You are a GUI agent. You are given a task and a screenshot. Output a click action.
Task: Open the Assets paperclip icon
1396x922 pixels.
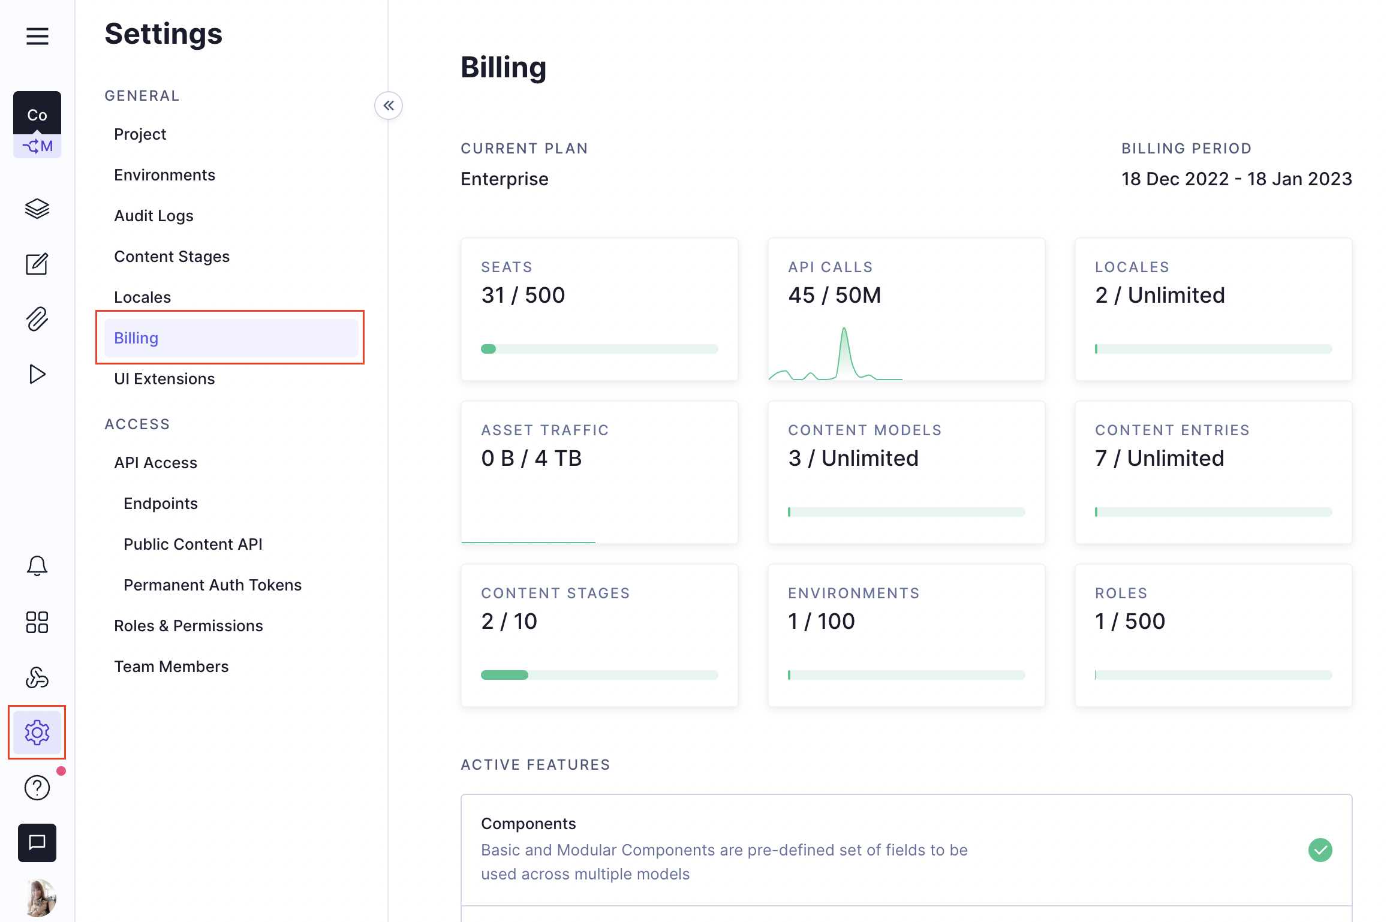[37, 319]
